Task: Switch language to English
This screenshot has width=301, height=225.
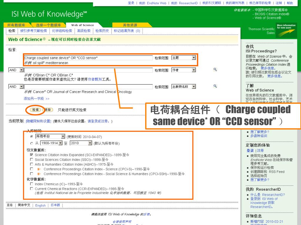Action: point(41,205)
